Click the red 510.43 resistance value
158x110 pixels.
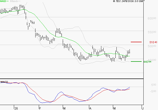pos(153,42)
